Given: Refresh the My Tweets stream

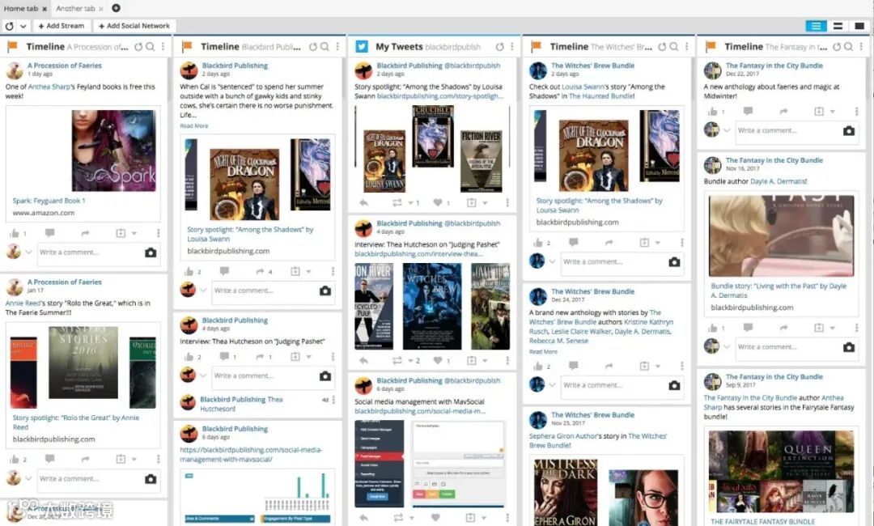Looking at the screenshot, I should point(500,47).
